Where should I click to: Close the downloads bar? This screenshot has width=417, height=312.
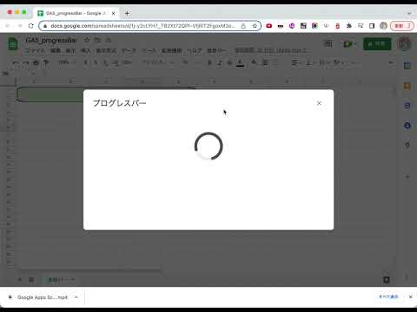coord(410,296)
